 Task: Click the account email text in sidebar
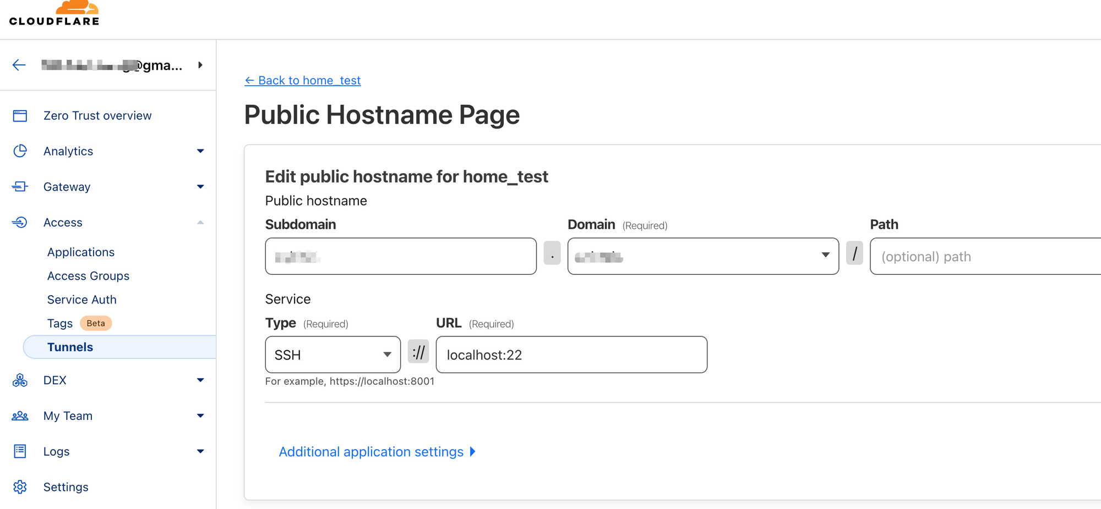tap(112, 65)
